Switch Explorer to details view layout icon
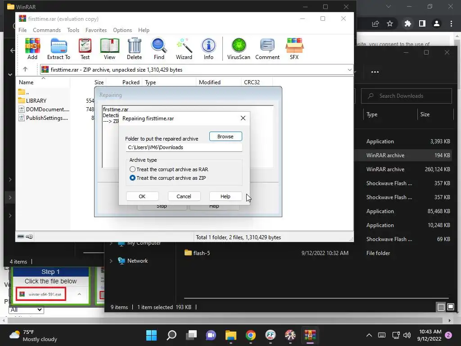Viewport: 461px width, 346px height. coord(441,307)
